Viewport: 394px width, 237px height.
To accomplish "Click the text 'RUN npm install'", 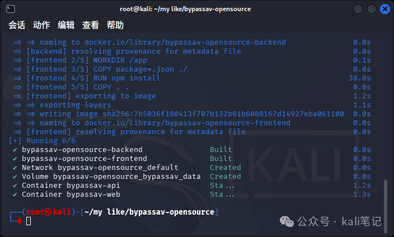I will pyautogui.click(x=126, y=78).
